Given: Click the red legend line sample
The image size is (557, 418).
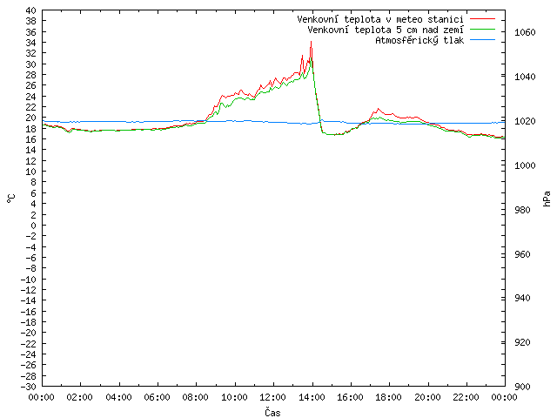Looking at the screenshot, I should pyautogui.click(x=482, y=19).
